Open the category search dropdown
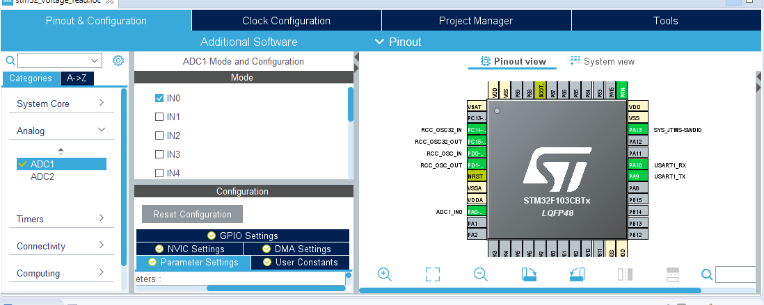Screen dimensions: 764x305 coord(95,61)
